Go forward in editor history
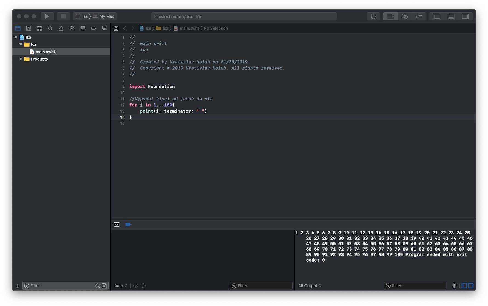488x306 pixels. pos(133,28)
